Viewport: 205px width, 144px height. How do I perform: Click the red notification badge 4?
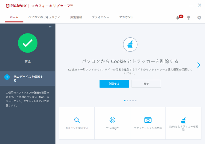click(x=181, y=16)
